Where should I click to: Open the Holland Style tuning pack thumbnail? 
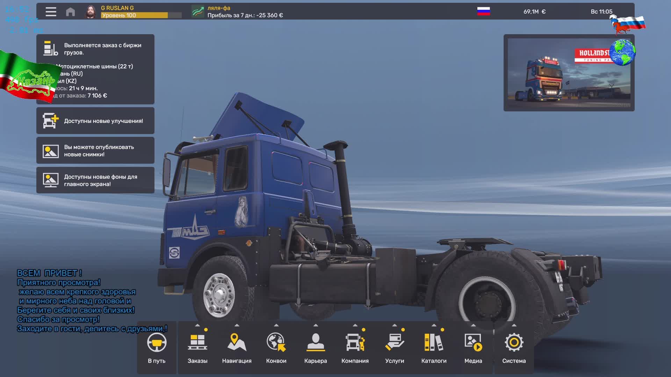(569, 73)
